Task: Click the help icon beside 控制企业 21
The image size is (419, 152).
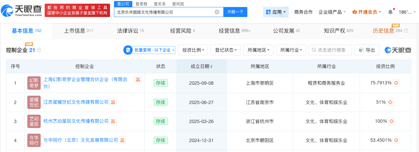Action: pyautogui.click(x=39, y=50)
